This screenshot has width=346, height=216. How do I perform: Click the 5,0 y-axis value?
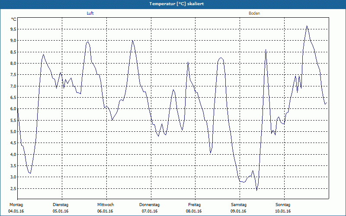(14, 132)
